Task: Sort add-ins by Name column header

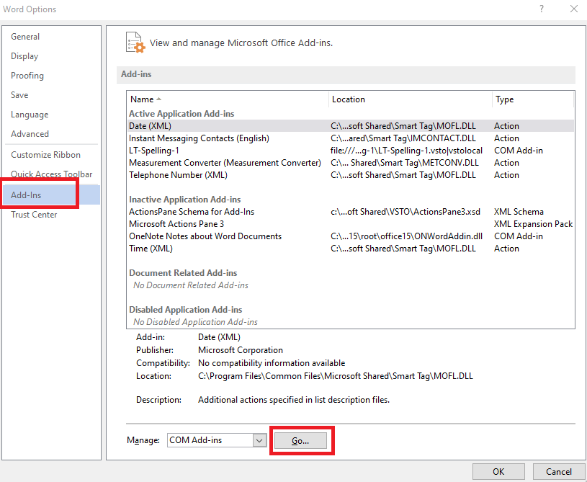Action: point(228,99)
